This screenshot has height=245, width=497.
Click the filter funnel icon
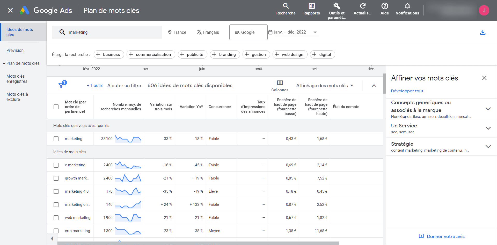[x=61, y=85]
